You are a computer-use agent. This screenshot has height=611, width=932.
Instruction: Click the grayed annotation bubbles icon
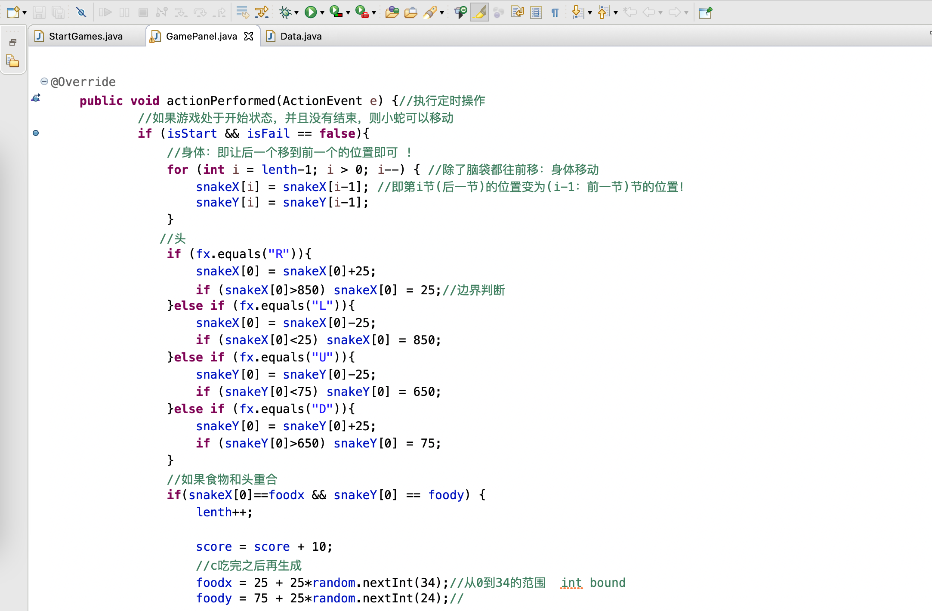pos(499,12)
